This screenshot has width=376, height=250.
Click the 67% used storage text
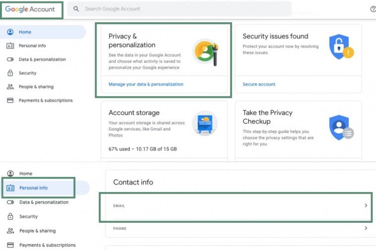(x=143, y=149)
